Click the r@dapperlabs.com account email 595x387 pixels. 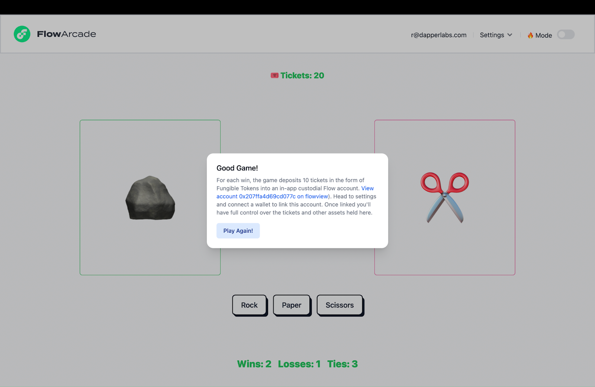(x=438, y=35)
